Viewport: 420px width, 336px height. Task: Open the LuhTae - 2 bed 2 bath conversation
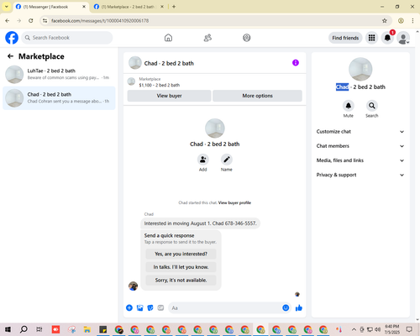[59, 75]
